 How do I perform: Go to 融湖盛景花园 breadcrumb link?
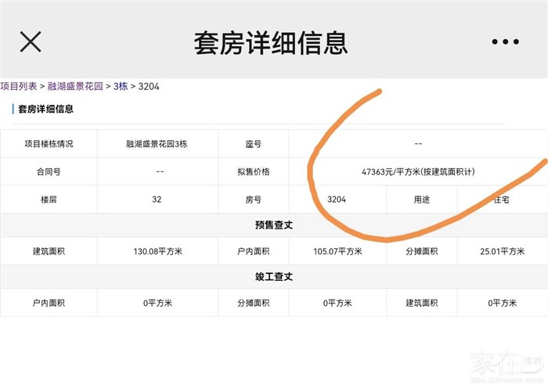coord(76,86)
